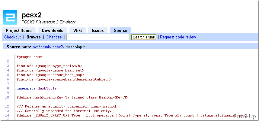Open Request code review link
Image resolution: width=259 pixels, height=121 pixels.
click(x=178, y=37)
